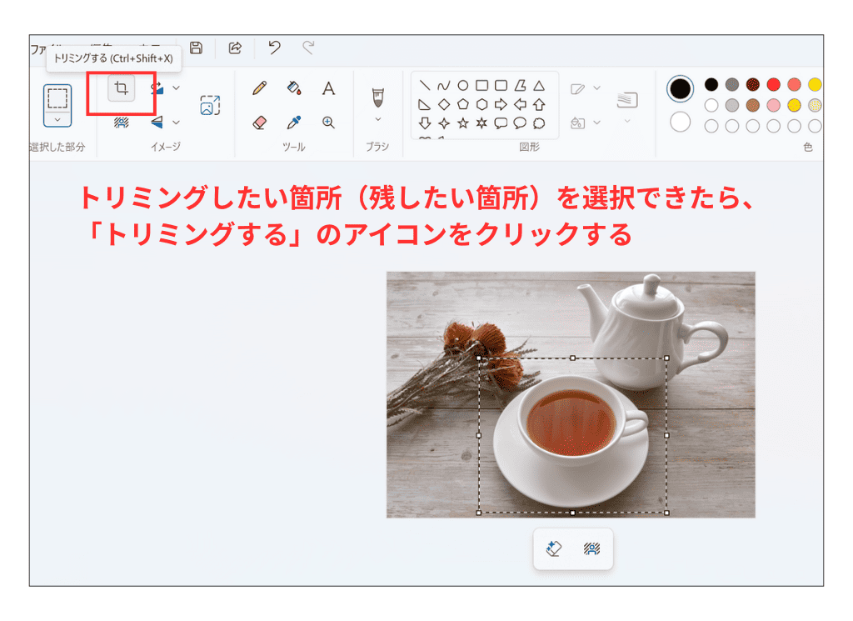This screenshot has height=621, width=853.
Task: Select the Fill with color tool
Action: (x=292, y=88)
